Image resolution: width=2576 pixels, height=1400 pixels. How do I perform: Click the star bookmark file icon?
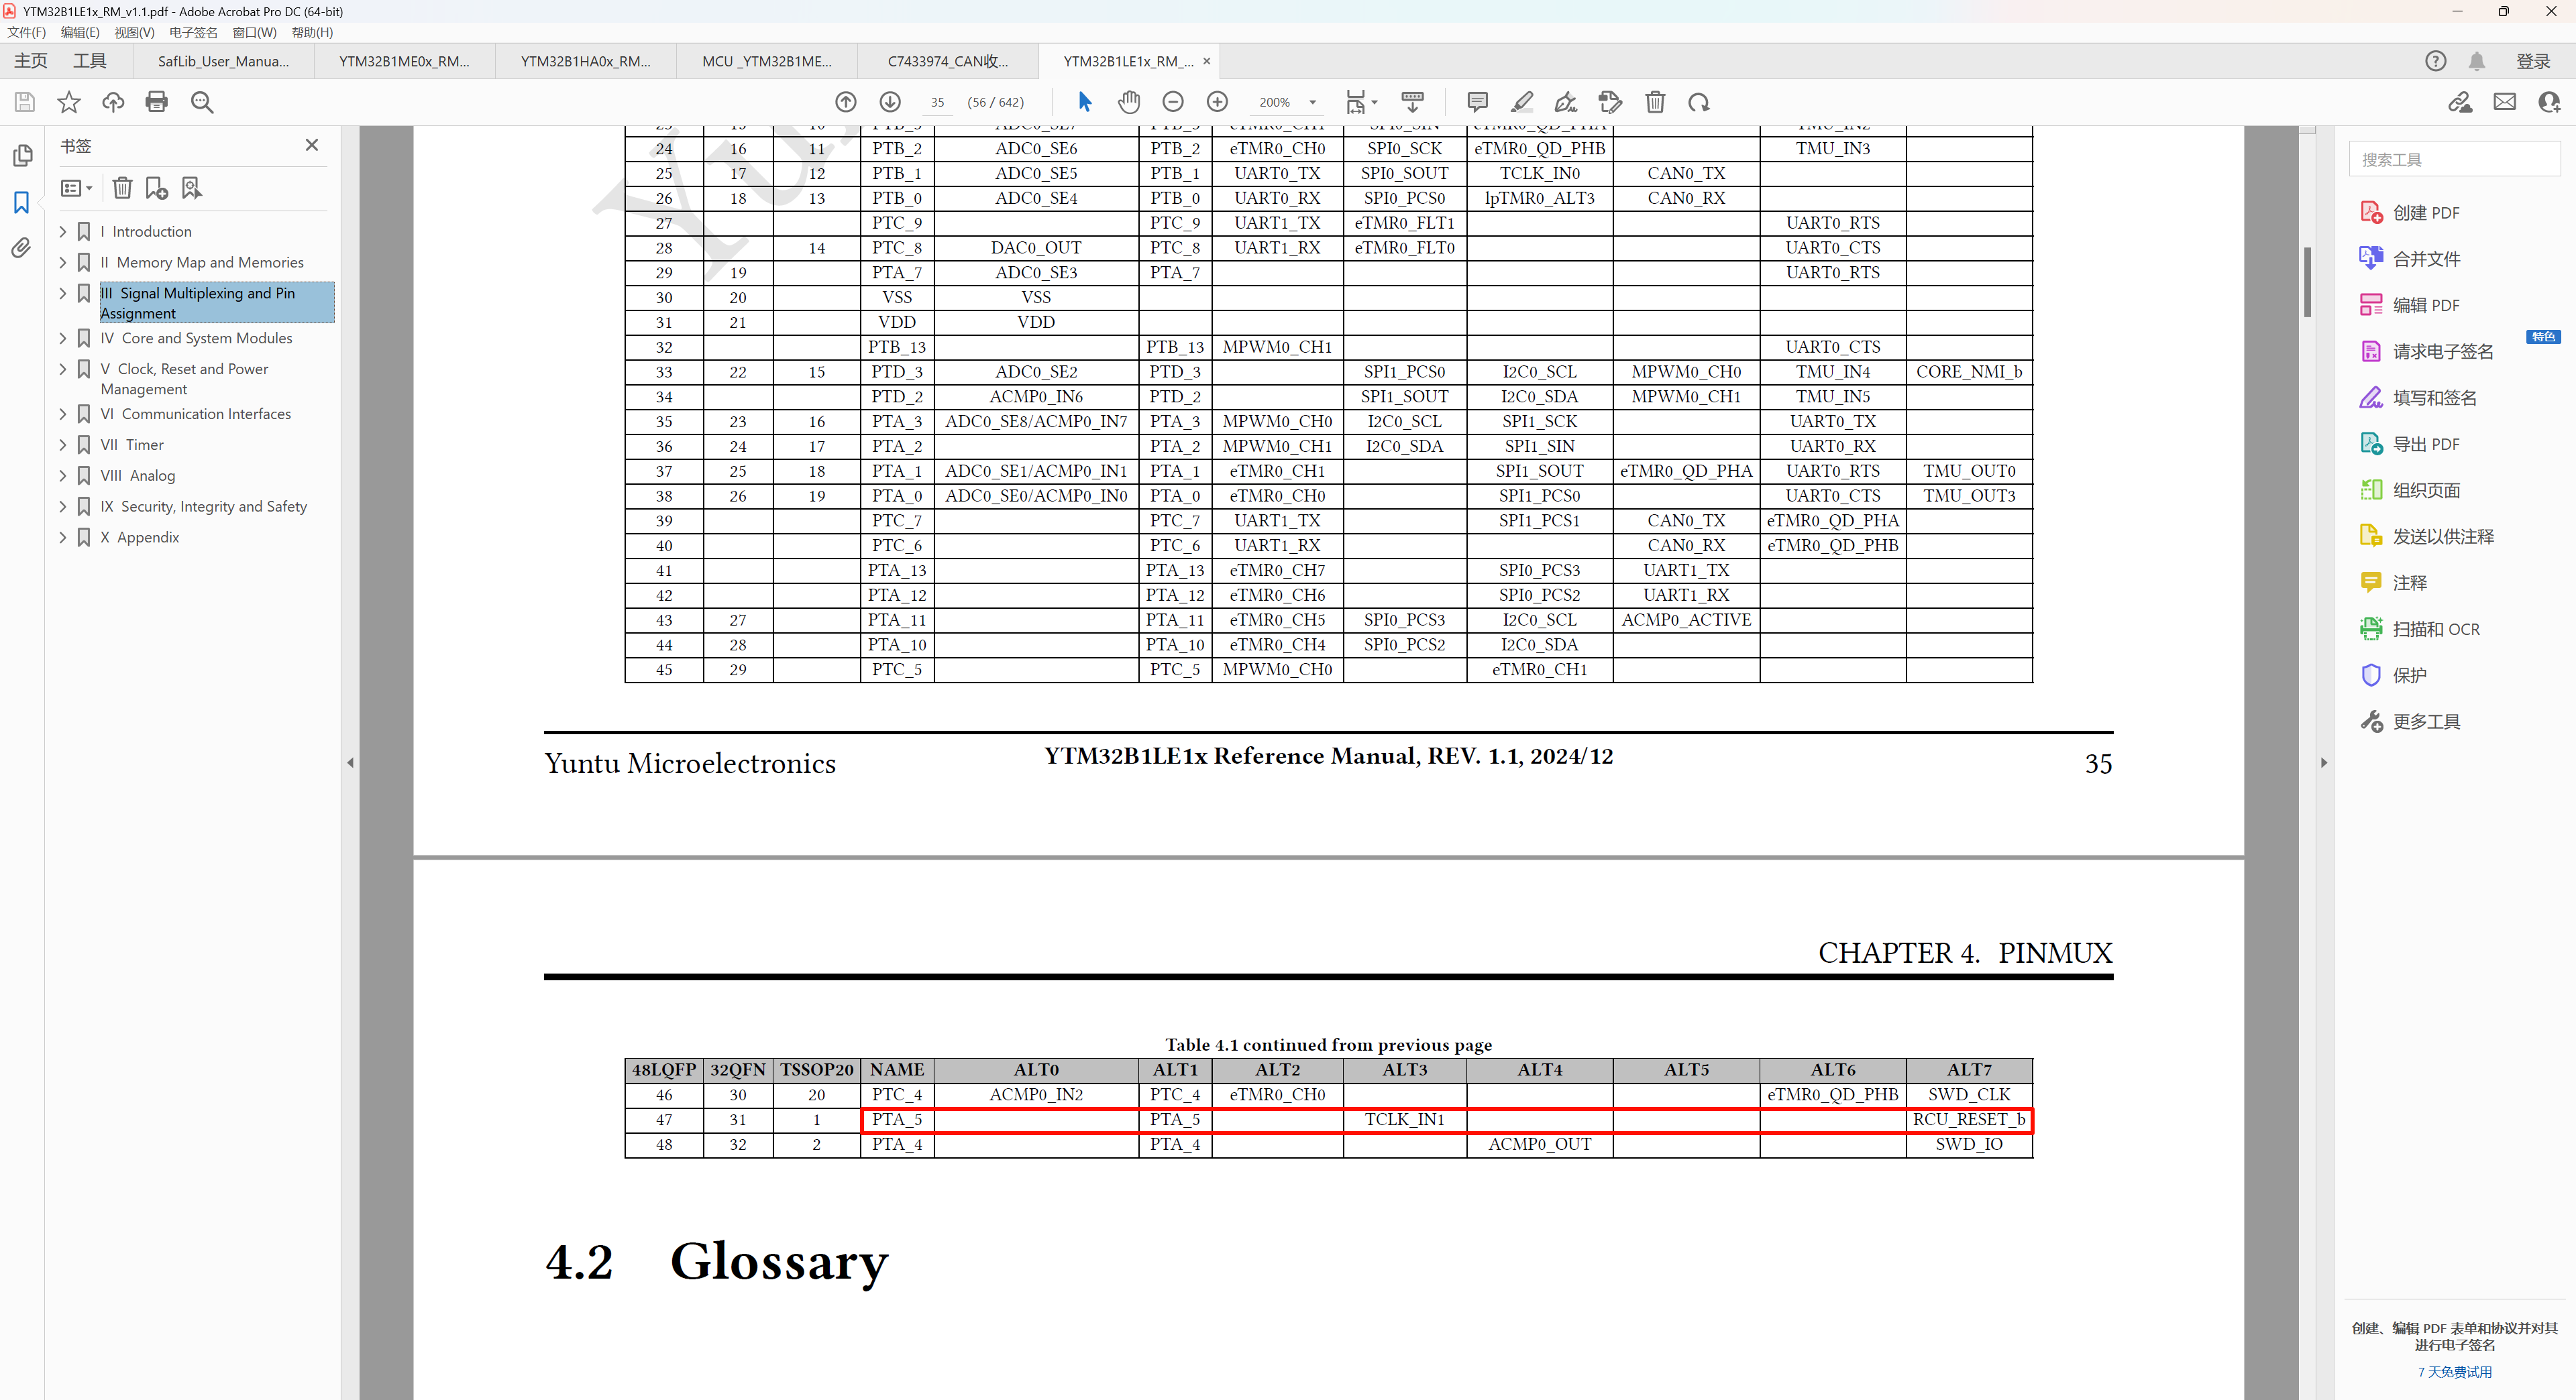click(69, 102)
